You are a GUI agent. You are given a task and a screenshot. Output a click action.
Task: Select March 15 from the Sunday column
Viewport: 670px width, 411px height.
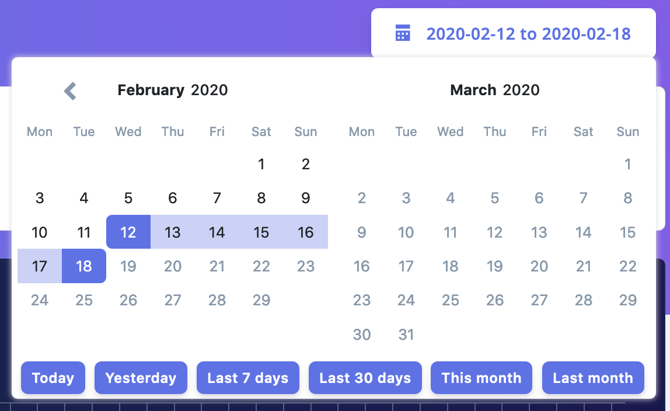627,232
